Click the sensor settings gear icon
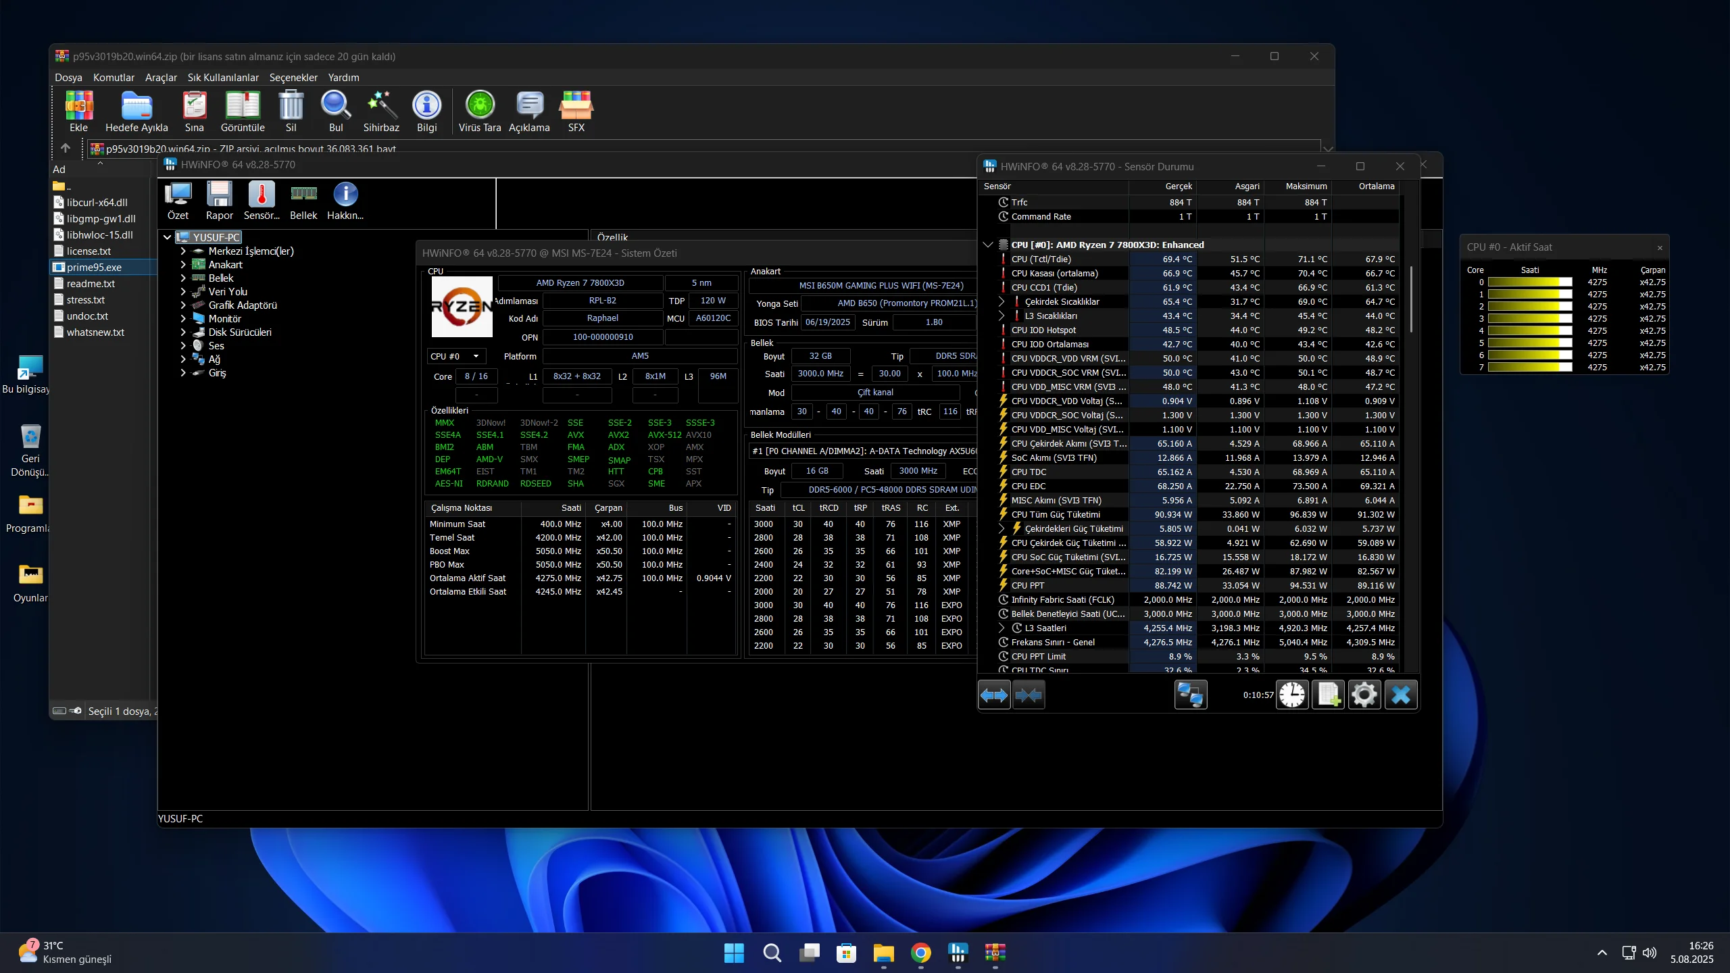 click(x=1364, y=695)
